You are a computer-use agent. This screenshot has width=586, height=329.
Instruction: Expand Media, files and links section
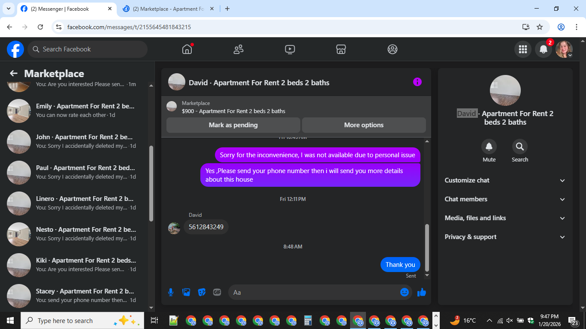click(x=505, y=218)
